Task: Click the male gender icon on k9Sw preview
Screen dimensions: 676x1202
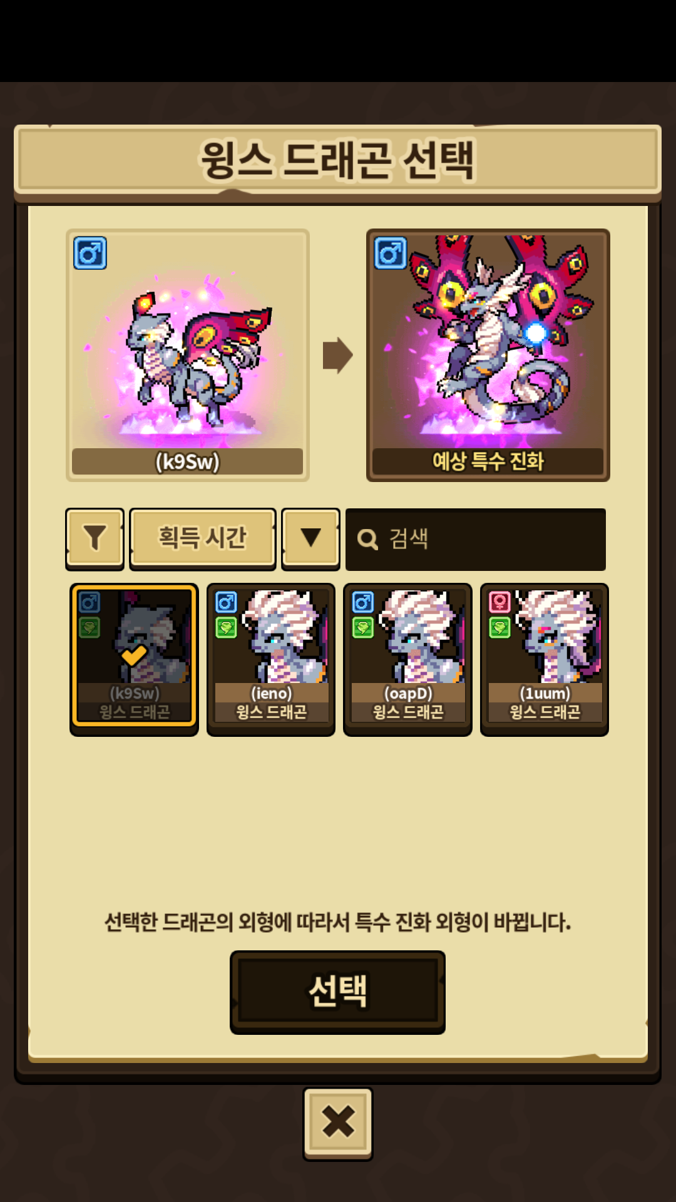Action: (x=90, y=254)
